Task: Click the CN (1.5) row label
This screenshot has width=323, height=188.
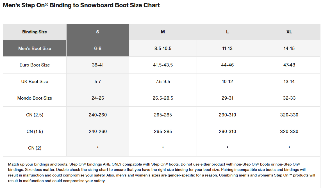Action: pos(35,131)
